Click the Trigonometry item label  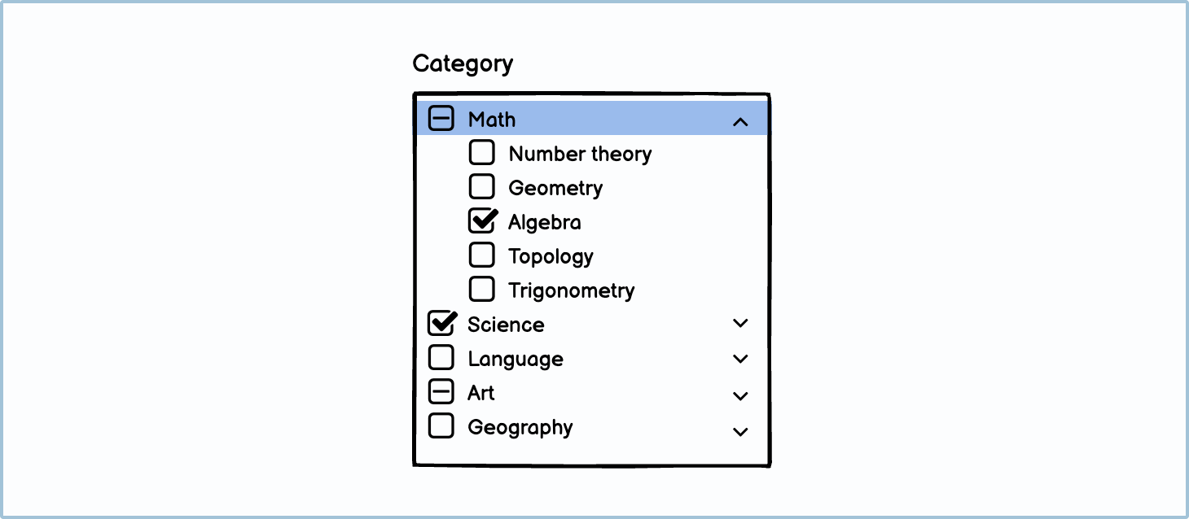point(571,290)
